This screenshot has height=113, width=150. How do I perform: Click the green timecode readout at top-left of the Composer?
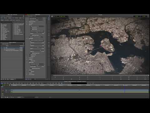click(62, 16)
